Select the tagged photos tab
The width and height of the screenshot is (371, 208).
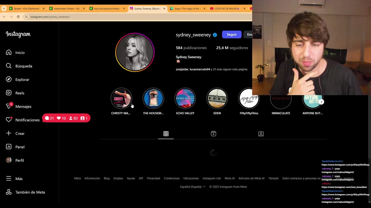click(261, 133)
